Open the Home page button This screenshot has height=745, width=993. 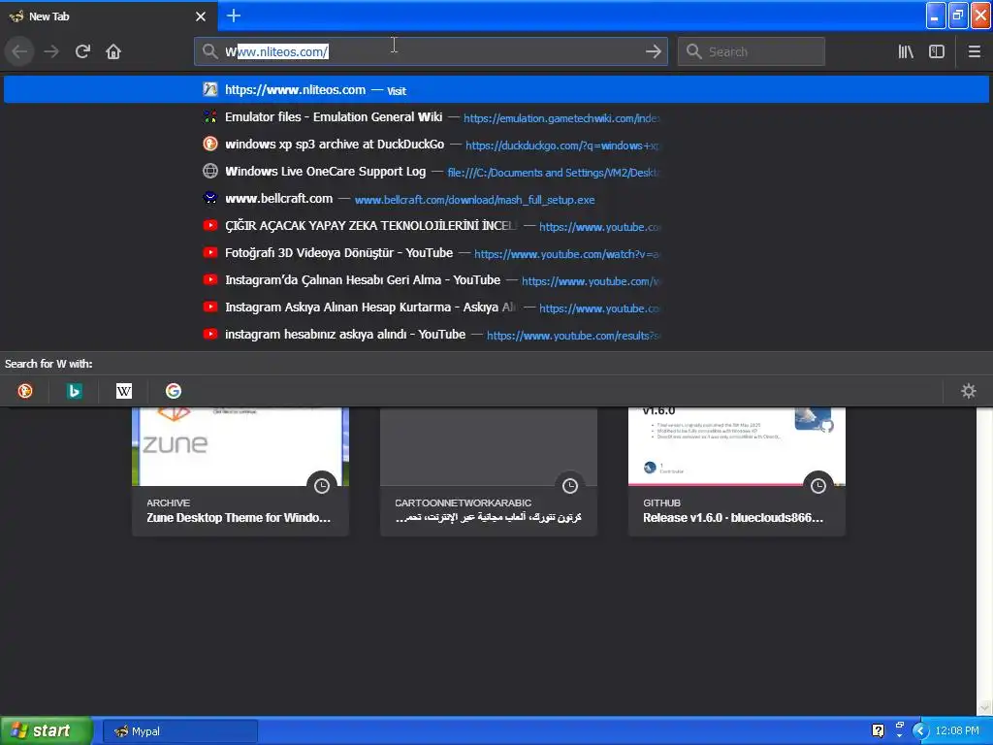click(x=113, y=52)
